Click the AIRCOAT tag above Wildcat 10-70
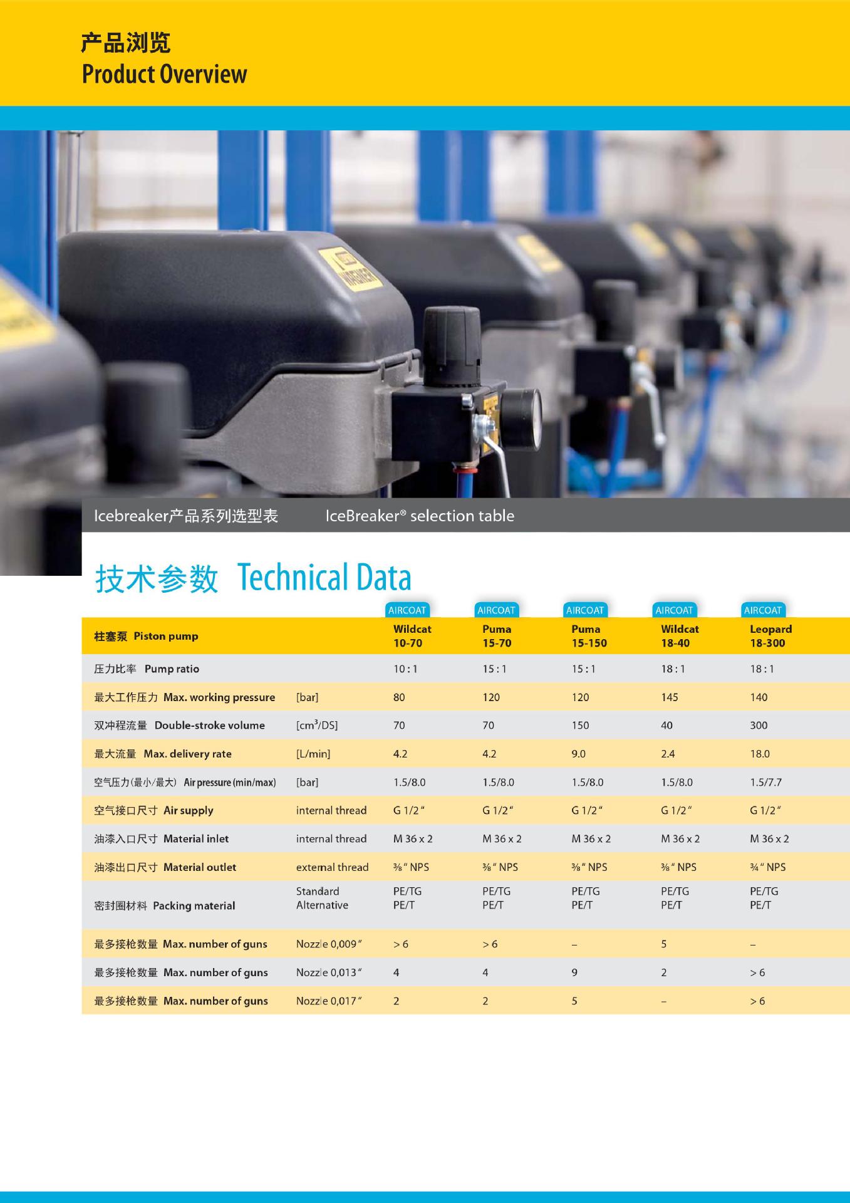This screenshot has width=850, height=1203. pyautogui.click(x=407, y=610)
